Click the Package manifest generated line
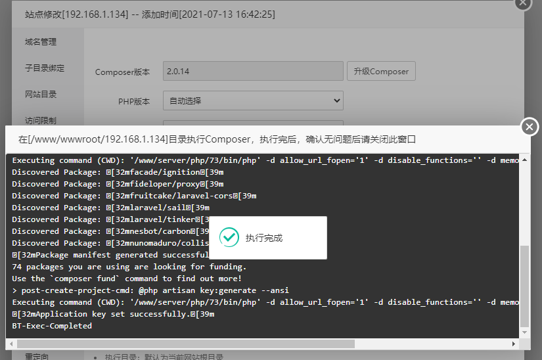542x360 pixels. pos(110,255)
